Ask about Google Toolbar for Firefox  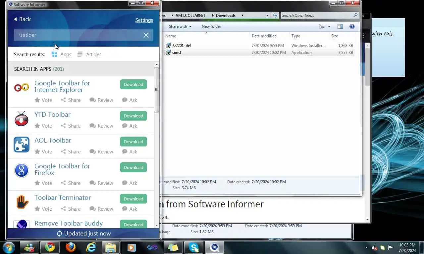130,183
